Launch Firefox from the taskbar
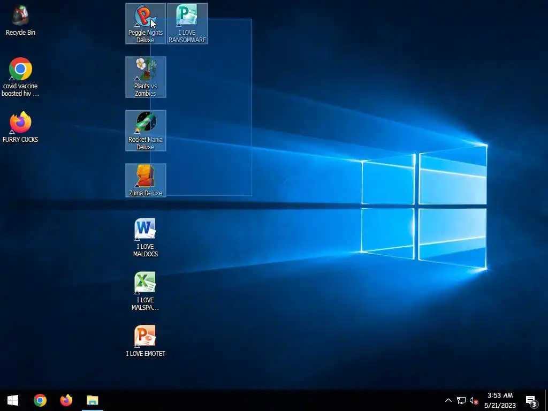The height and width of the screenshot is (411, 548). [x=66, y=400]
